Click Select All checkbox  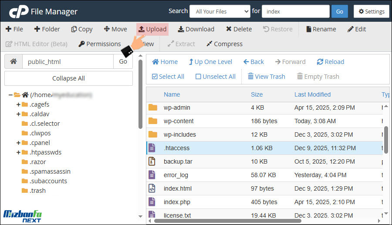click(x=155, y=77)
